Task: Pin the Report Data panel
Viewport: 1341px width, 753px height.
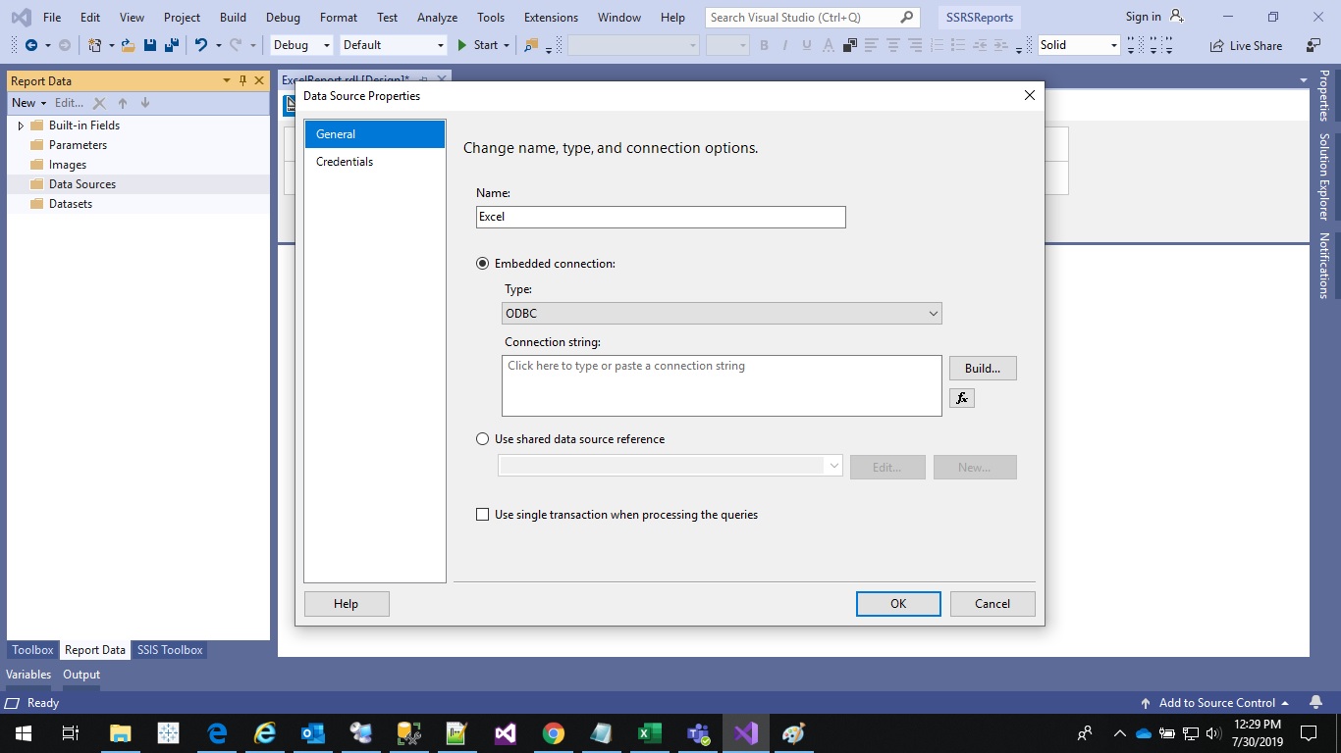Action: (x=241, y=80)
